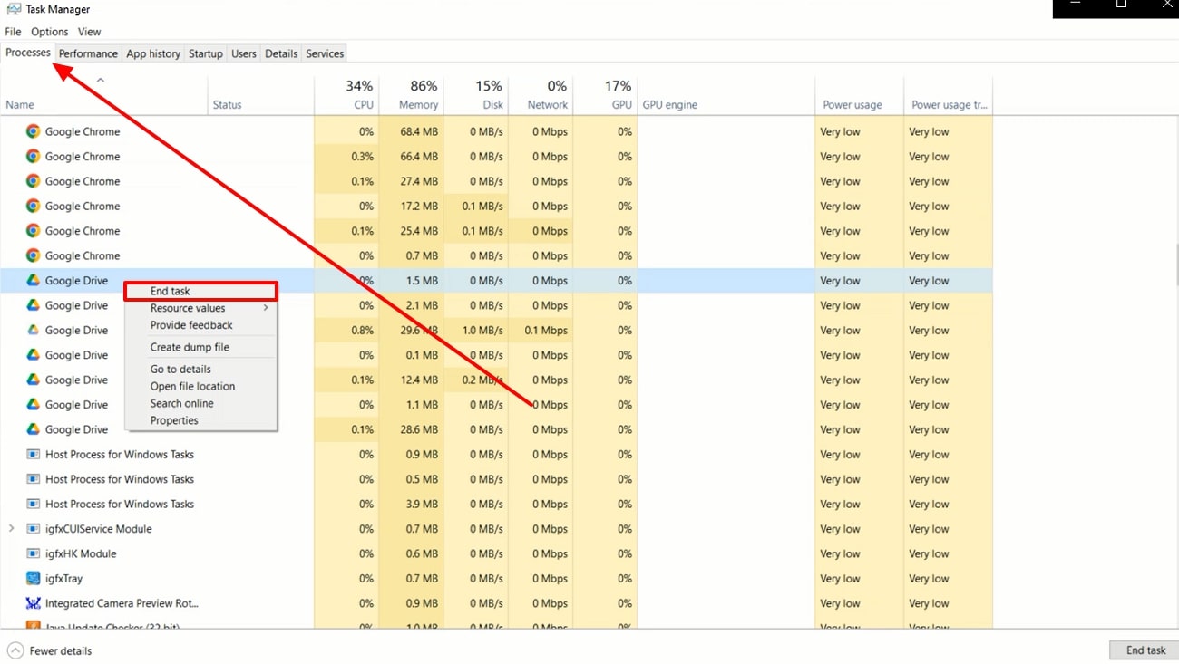Click the Host Process icon on the 0.5 MB row

pyautogui.click(x=33, y=479)
